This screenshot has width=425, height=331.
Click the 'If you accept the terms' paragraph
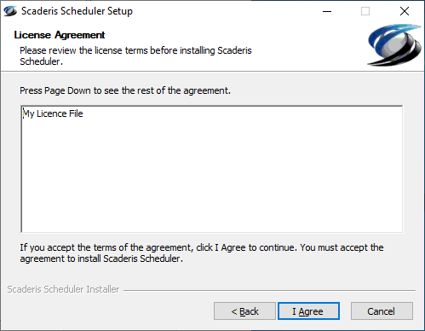tap(202, 253)
